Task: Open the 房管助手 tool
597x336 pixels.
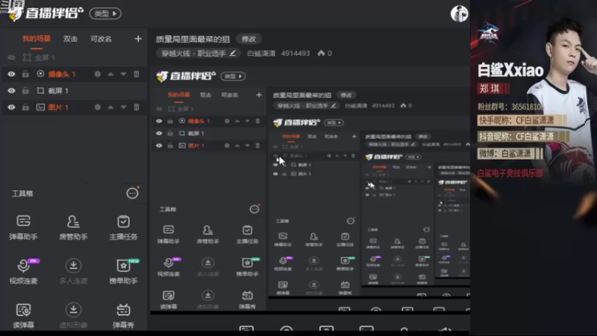Action: [x=73, y=228]
